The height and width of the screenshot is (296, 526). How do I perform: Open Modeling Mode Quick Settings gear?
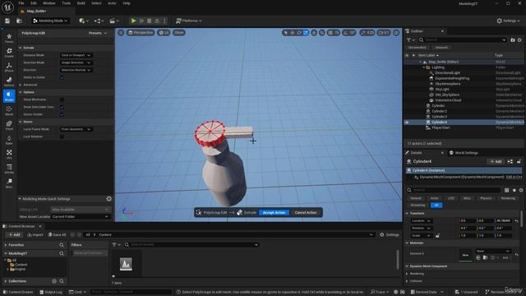[108, 199]
